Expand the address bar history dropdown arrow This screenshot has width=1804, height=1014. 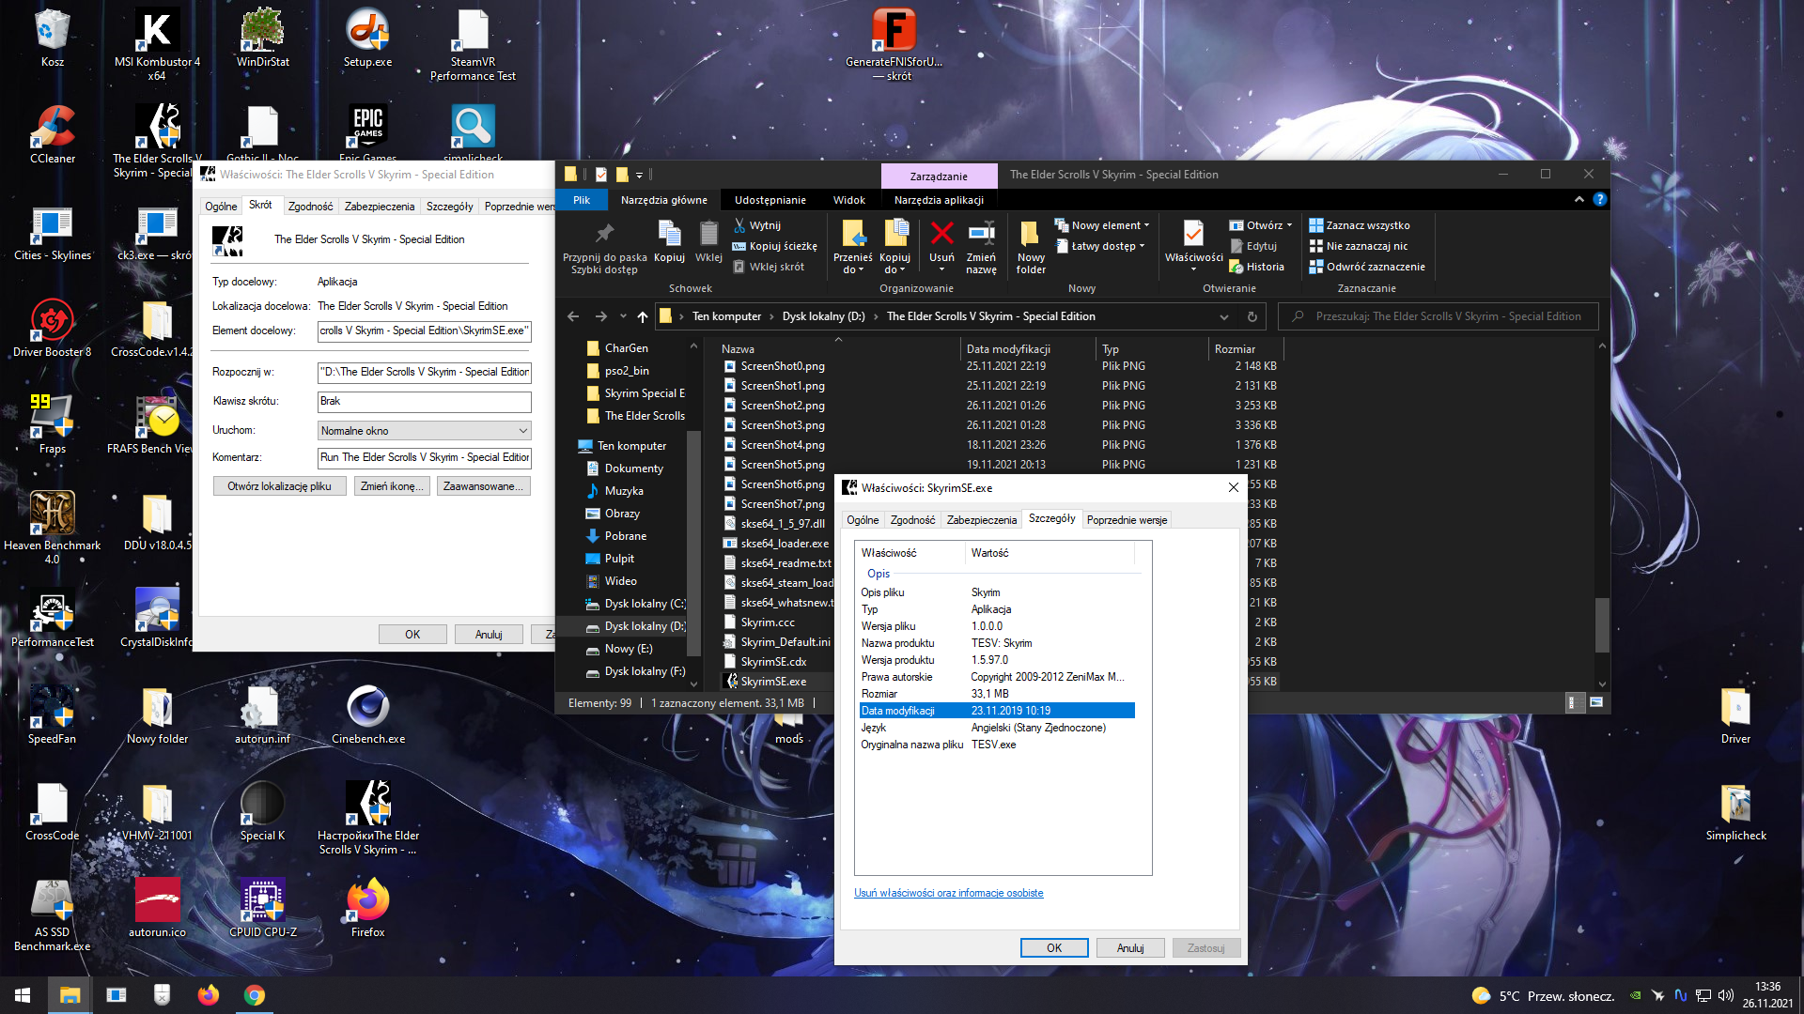click(1224, 316)
